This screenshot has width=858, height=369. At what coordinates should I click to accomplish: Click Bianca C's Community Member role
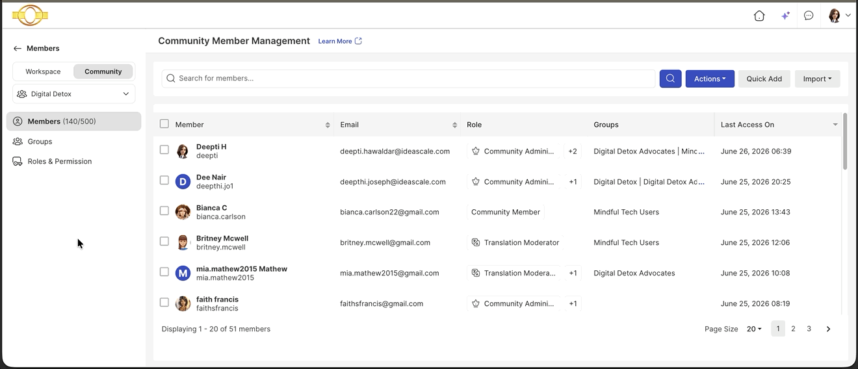506,212
